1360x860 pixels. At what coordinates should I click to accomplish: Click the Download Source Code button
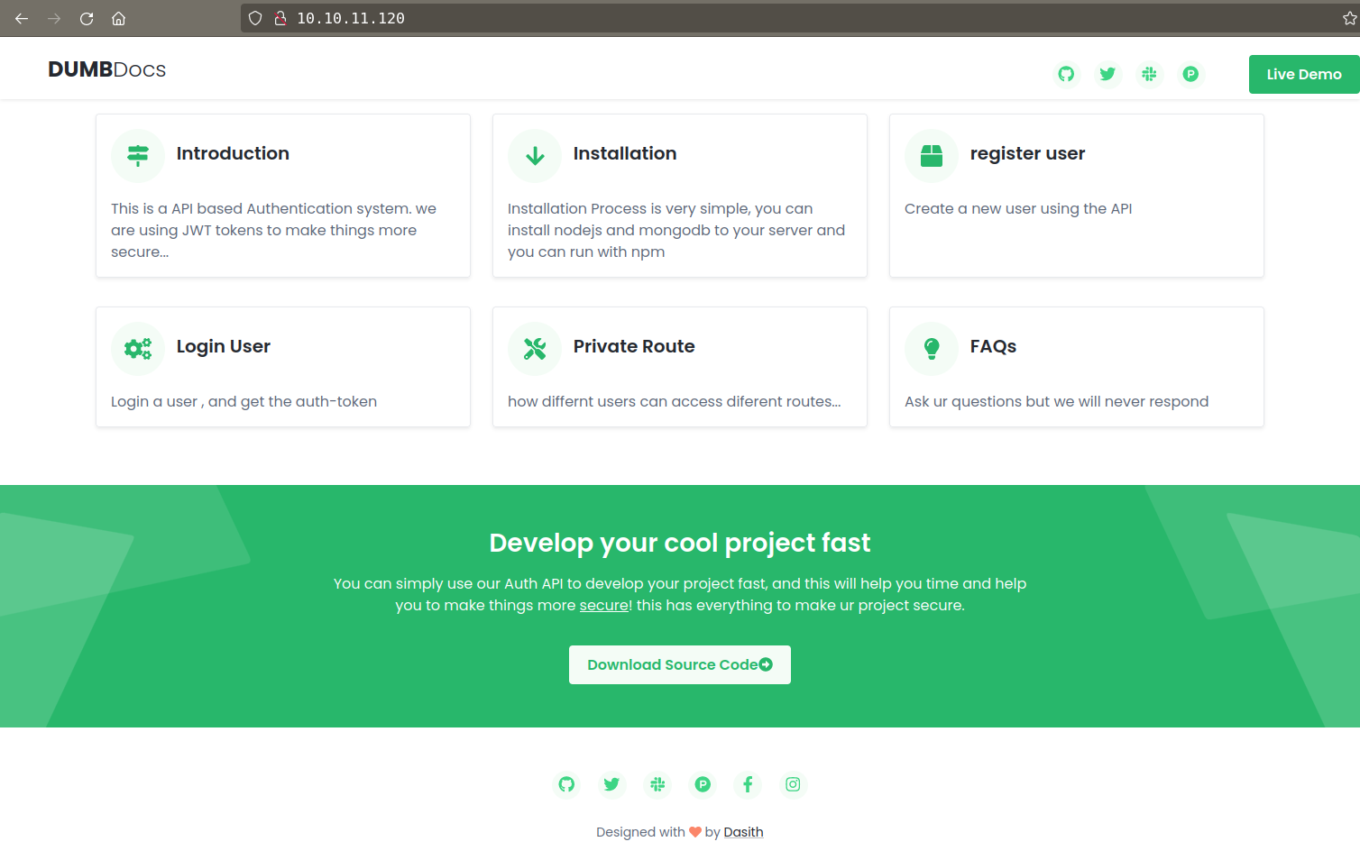(x=679, y=664)
